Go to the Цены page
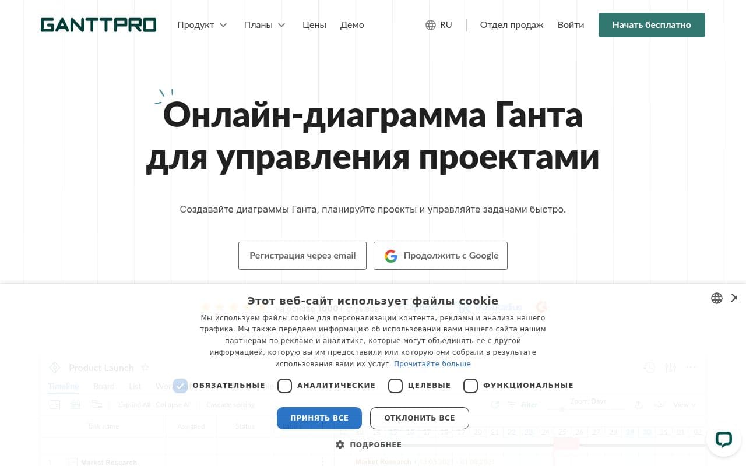The width and height of the screenshot is (746, 466). 314,25
